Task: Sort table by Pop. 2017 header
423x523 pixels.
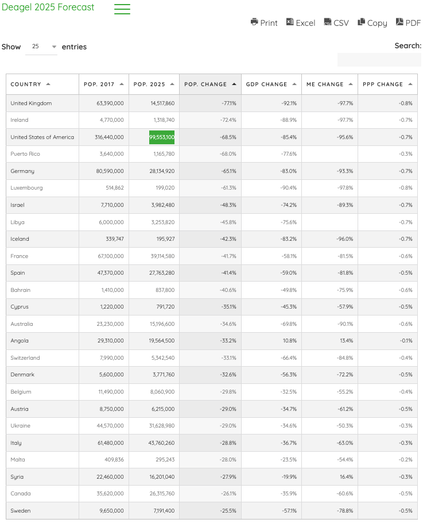Action: coord(99,84)
